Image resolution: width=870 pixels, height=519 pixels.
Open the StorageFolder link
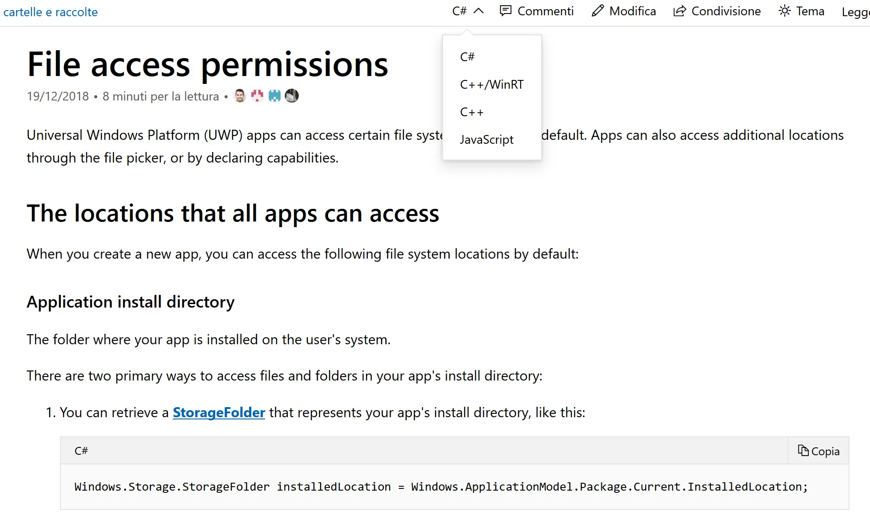coord(219,412)
